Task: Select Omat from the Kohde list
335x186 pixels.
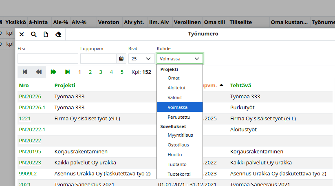Action: pyautogui.click(x=174, y=78)
